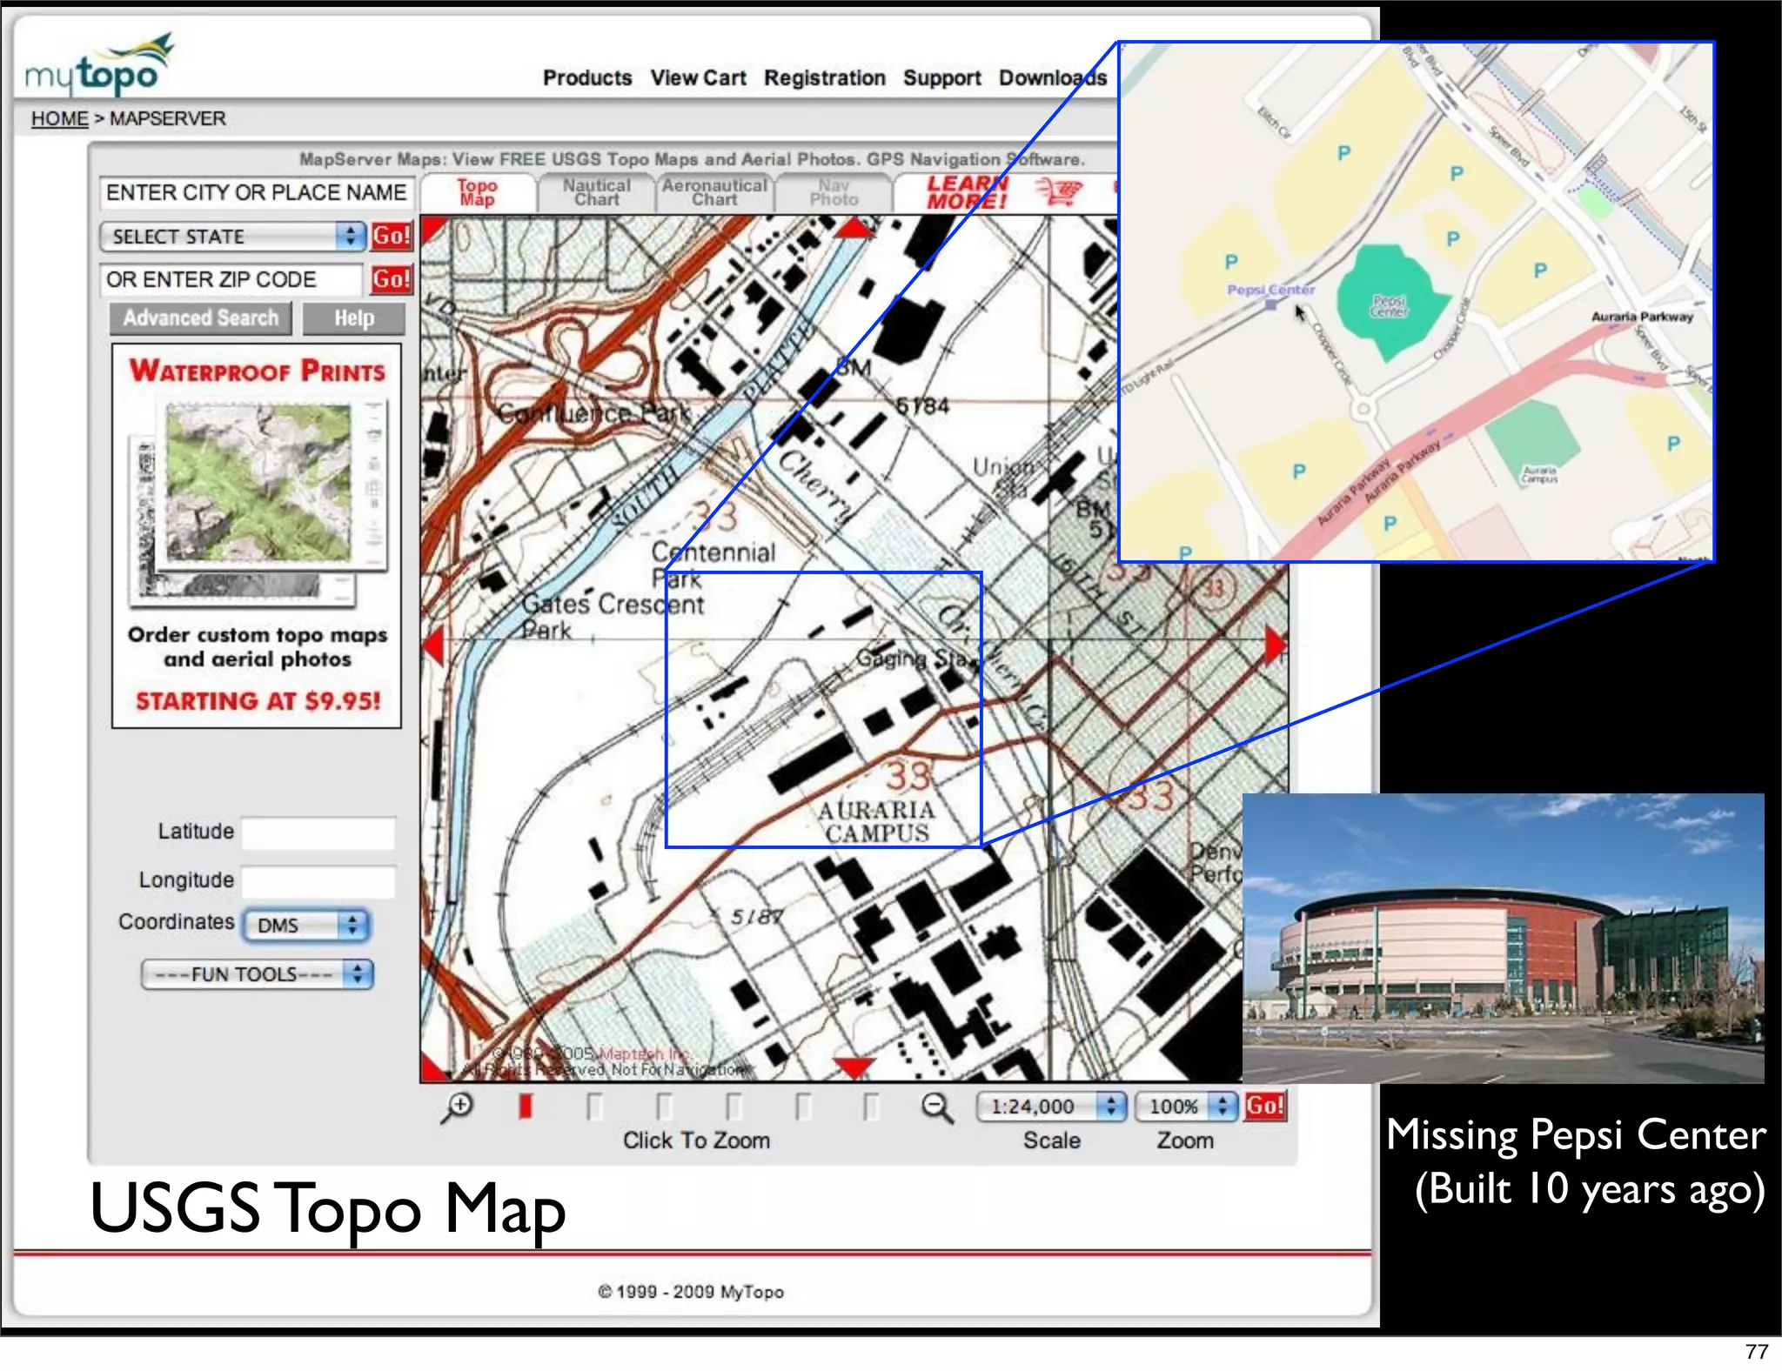This screenshot has width=1782, height=1371.
Task: Pan map north with top red arrow
Action: pyautogui.click(x=854, y=229)
